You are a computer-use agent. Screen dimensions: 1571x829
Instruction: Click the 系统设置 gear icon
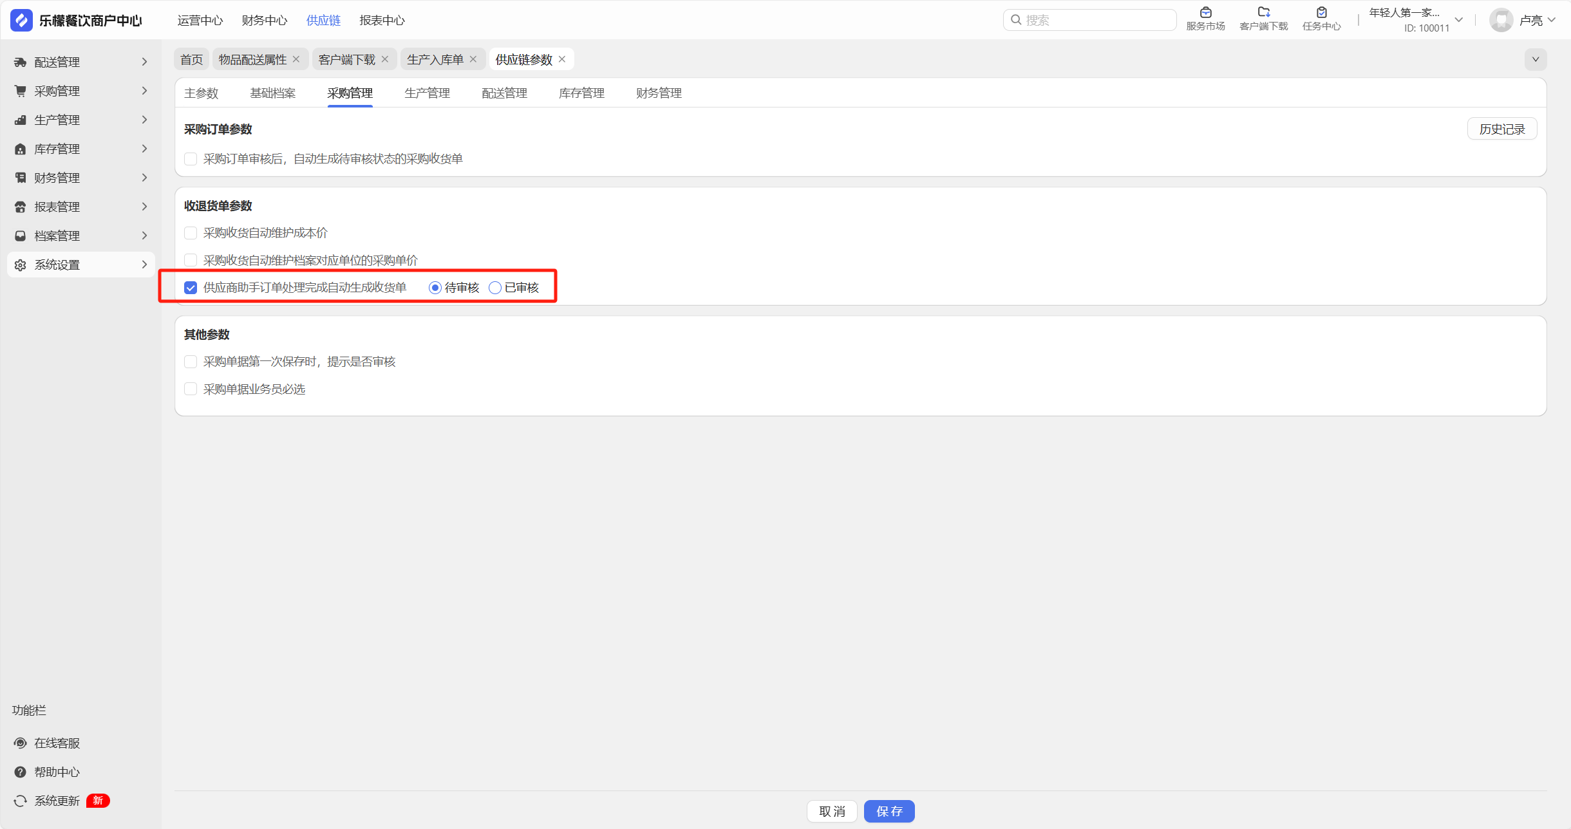pyautogui.click(x=21, y=265)
